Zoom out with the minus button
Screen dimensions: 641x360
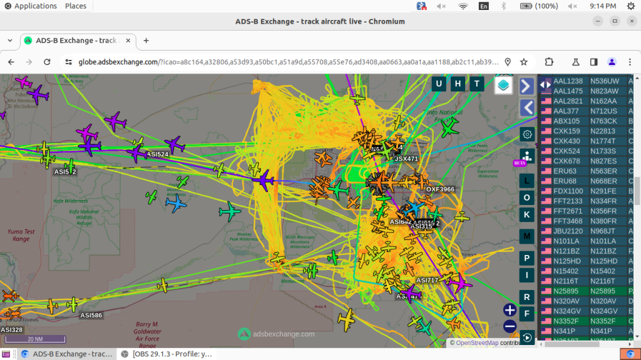tap(510, 326)
